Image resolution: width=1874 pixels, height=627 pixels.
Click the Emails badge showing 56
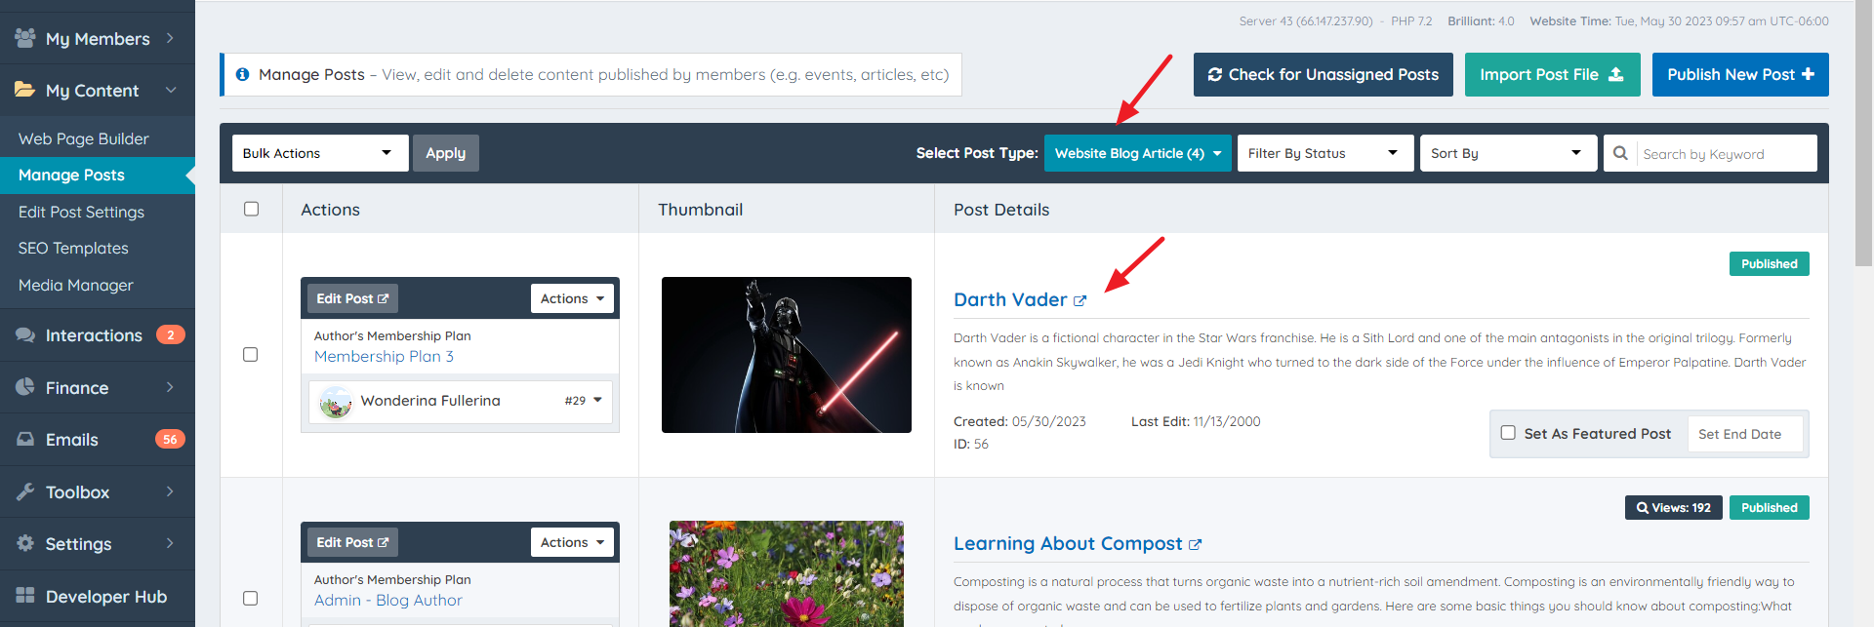(x=170, y=439)
